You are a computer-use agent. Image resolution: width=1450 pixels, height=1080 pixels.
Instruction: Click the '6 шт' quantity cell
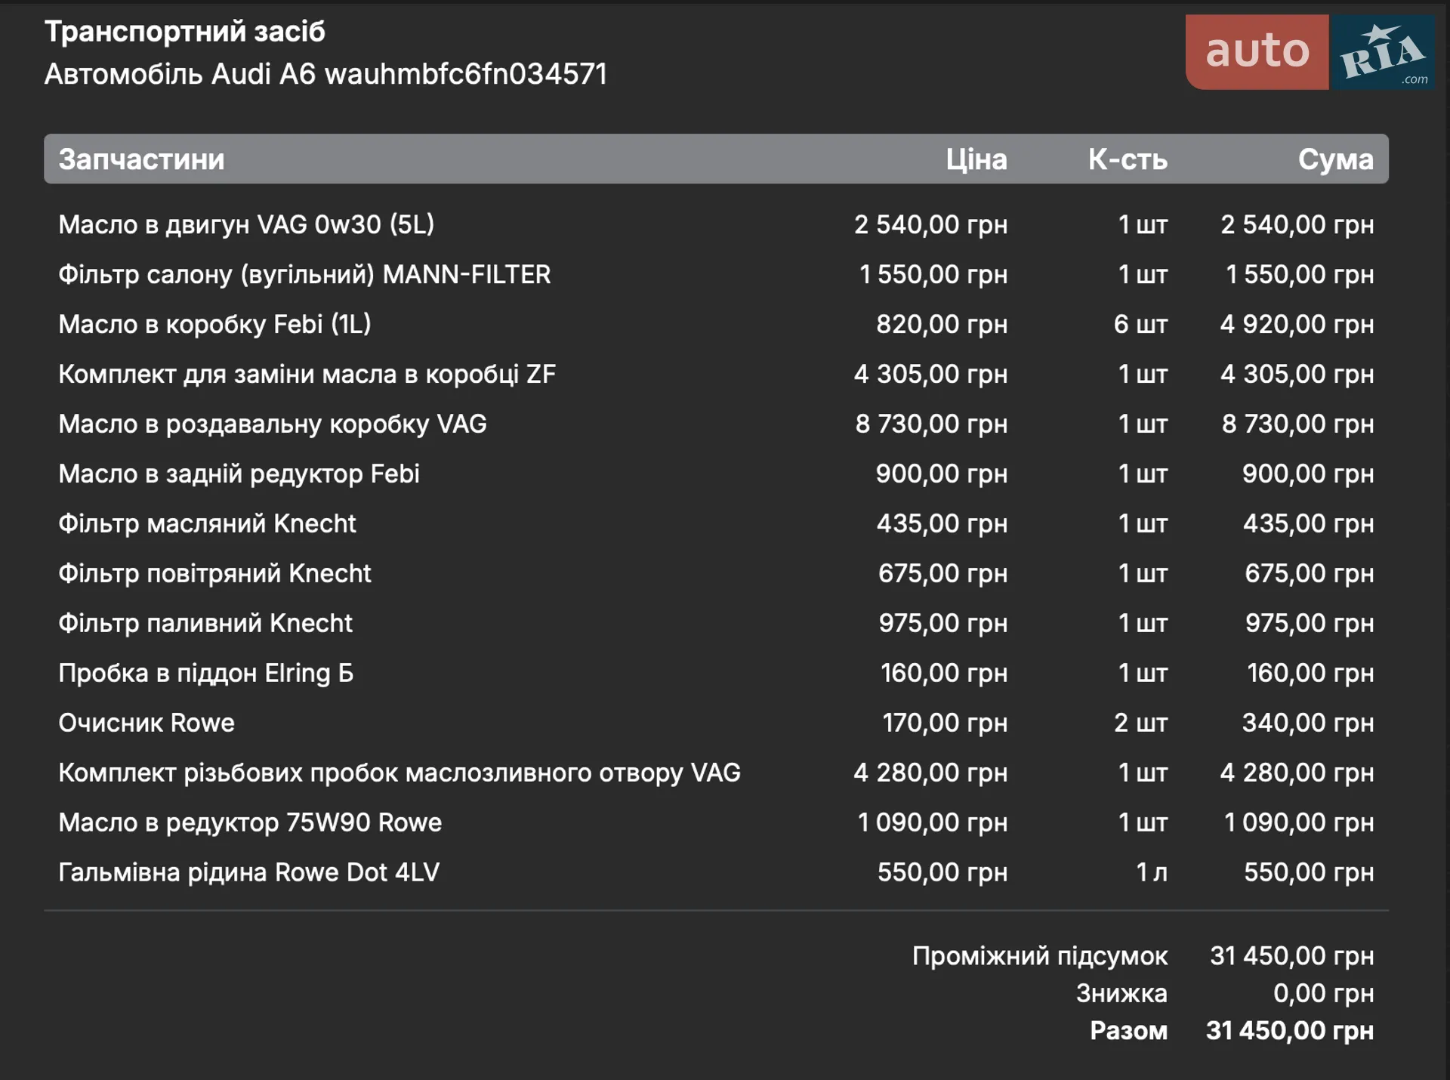(x=1140, y=324)
